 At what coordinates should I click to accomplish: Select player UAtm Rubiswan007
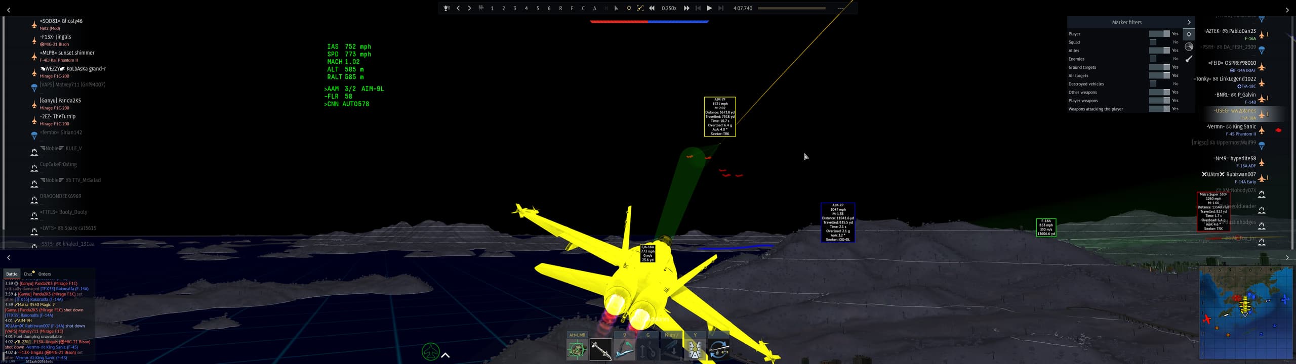tap(1229, 174)
